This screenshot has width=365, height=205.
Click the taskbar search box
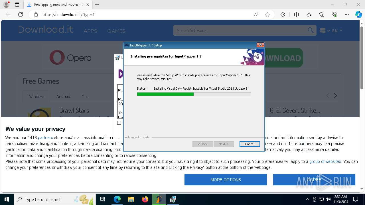click(x=55, y=199)
